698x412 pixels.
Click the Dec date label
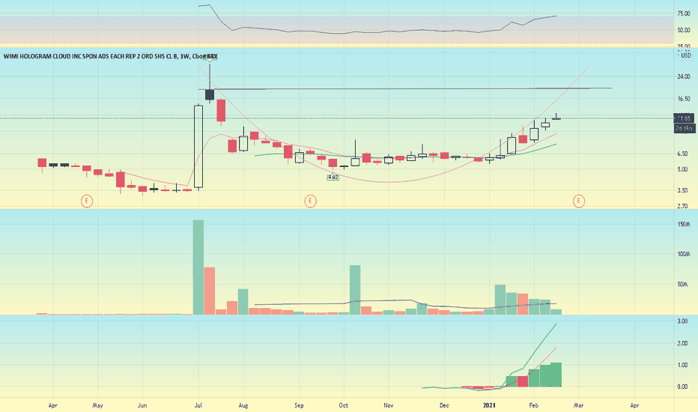pos(444,405)
